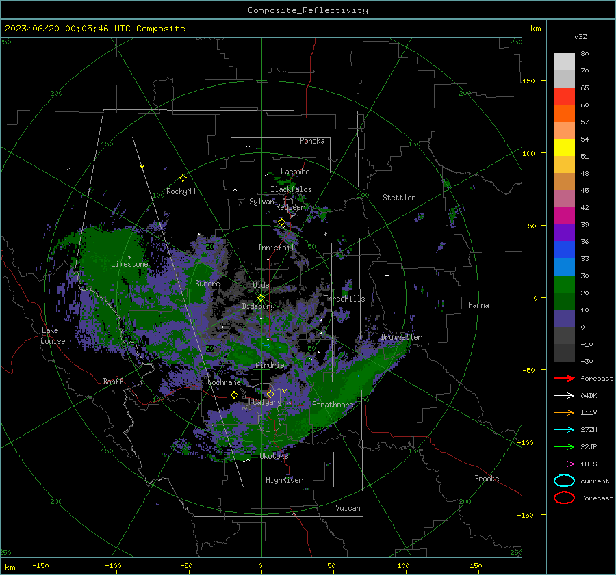Click the white 04DK arrow icon
The height and width of the screenshot is (575, 616).
(564, 396)
